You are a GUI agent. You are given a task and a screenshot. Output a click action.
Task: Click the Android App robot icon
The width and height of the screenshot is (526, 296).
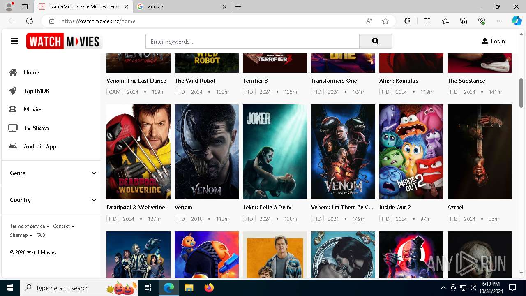point(13,146)
